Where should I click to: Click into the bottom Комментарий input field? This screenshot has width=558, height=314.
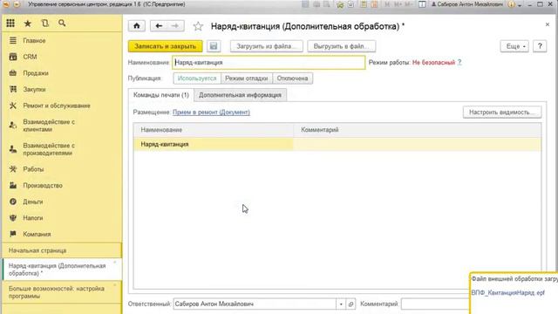[435, 304]
